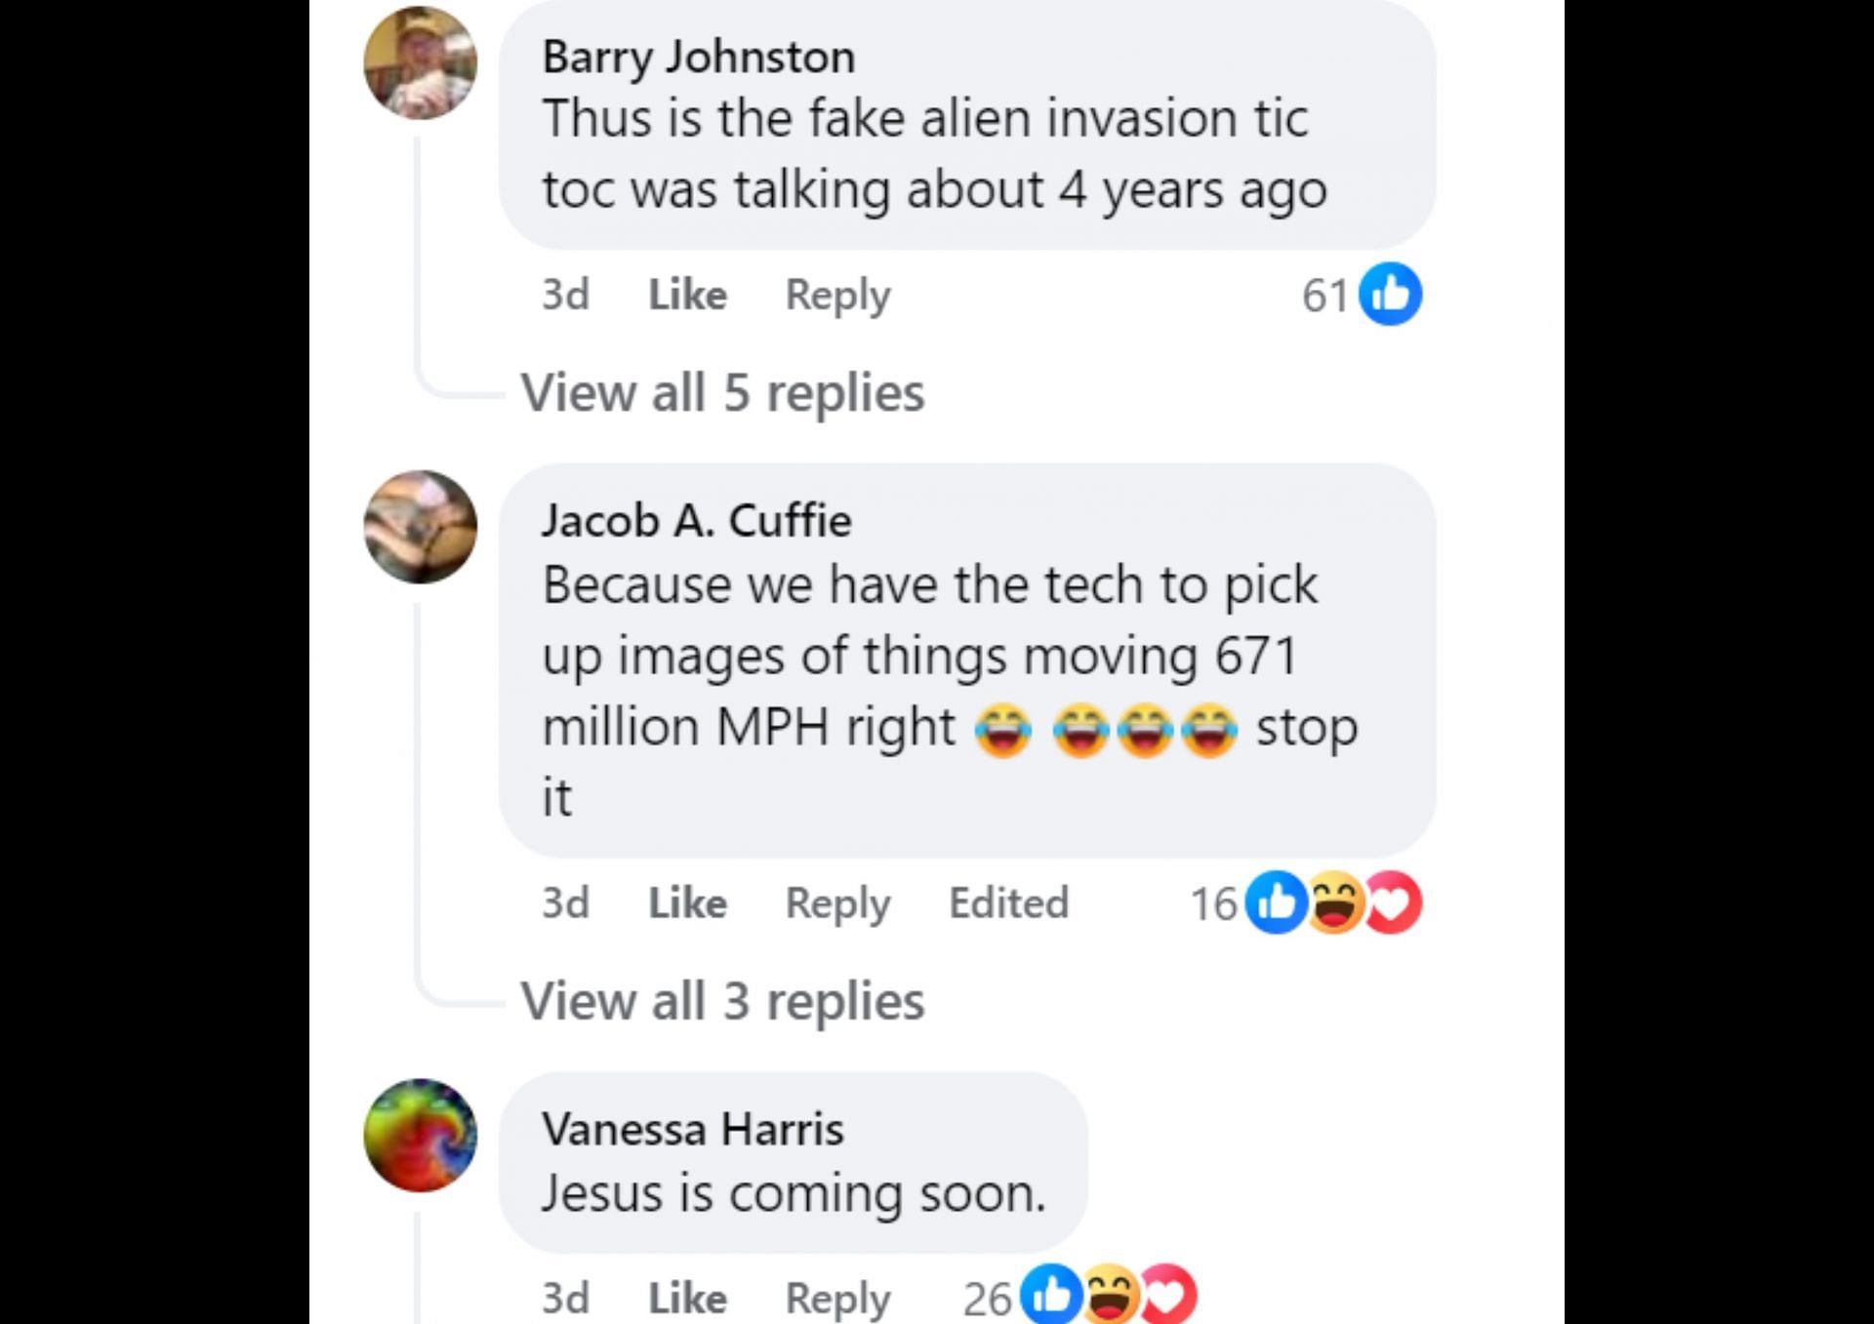Click the love reaction icon on Vanessa's comment
1874x1324 pixels.
[1167, 1295]
